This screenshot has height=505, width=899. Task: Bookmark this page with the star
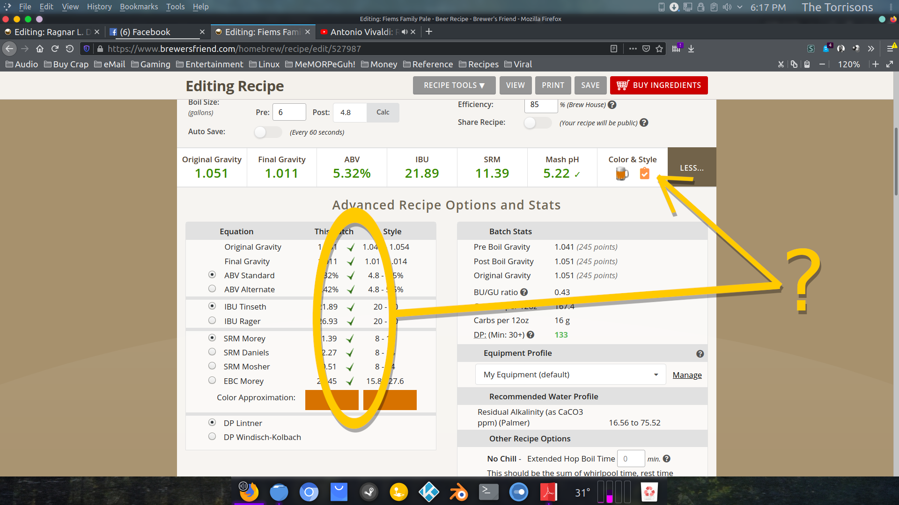(659, 49)
